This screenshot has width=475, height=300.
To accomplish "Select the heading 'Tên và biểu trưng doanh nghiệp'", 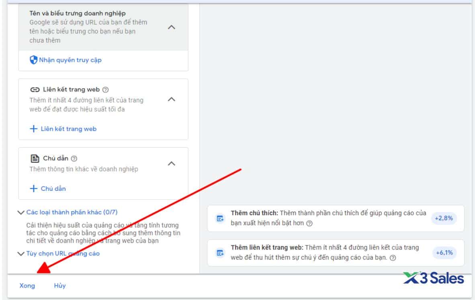I will tap(77, 13).
